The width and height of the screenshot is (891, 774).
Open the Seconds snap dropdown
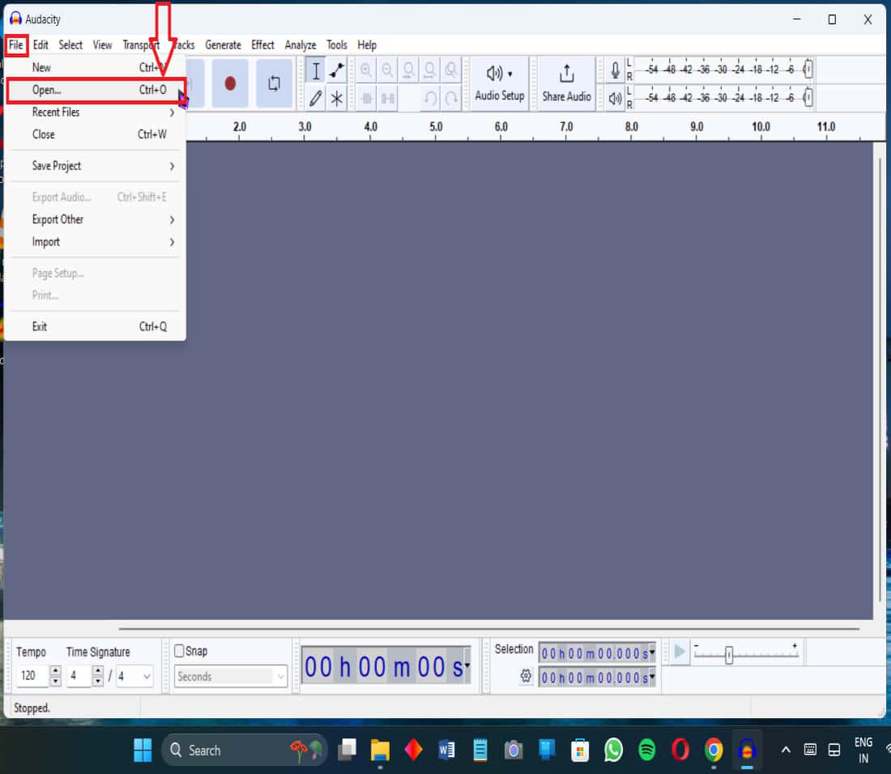230,676
